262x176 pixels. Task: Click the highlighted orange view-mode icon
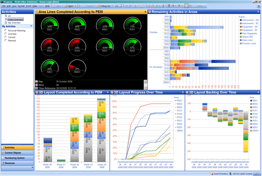(187, 6)
